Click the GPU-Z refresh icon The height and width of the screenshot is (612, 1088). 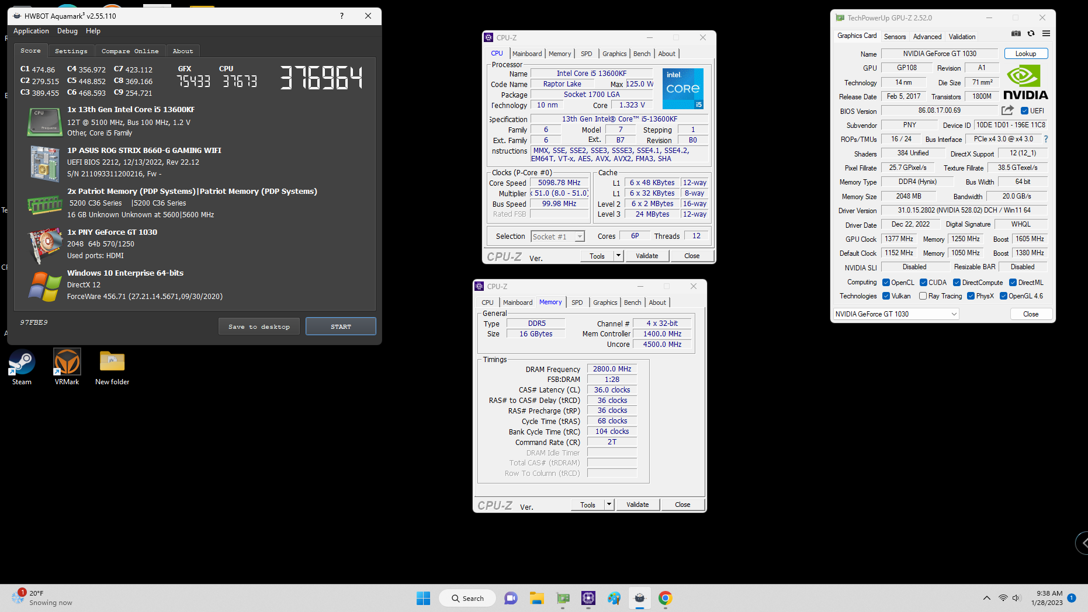(1031, 34)
